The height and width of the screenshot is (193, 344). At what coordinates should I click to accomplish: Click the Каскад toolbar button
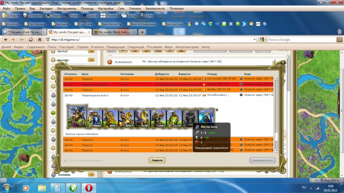coord(129,15)
